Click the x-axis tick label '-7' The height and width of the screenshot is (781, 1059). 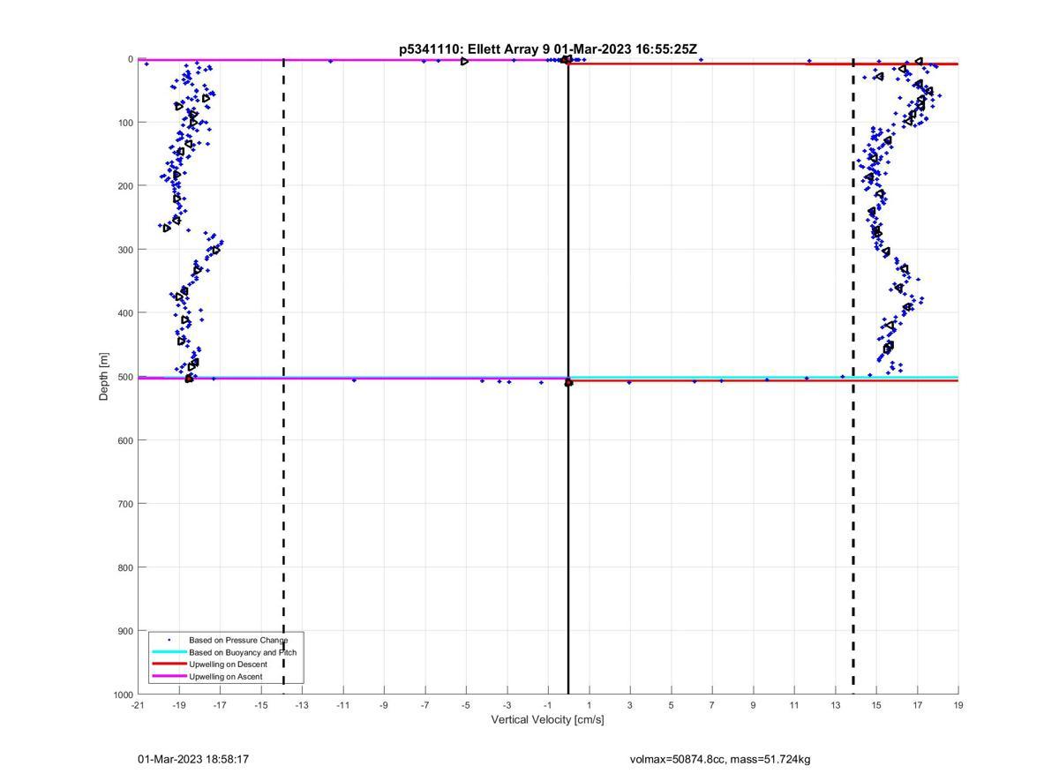click(424, 705)
